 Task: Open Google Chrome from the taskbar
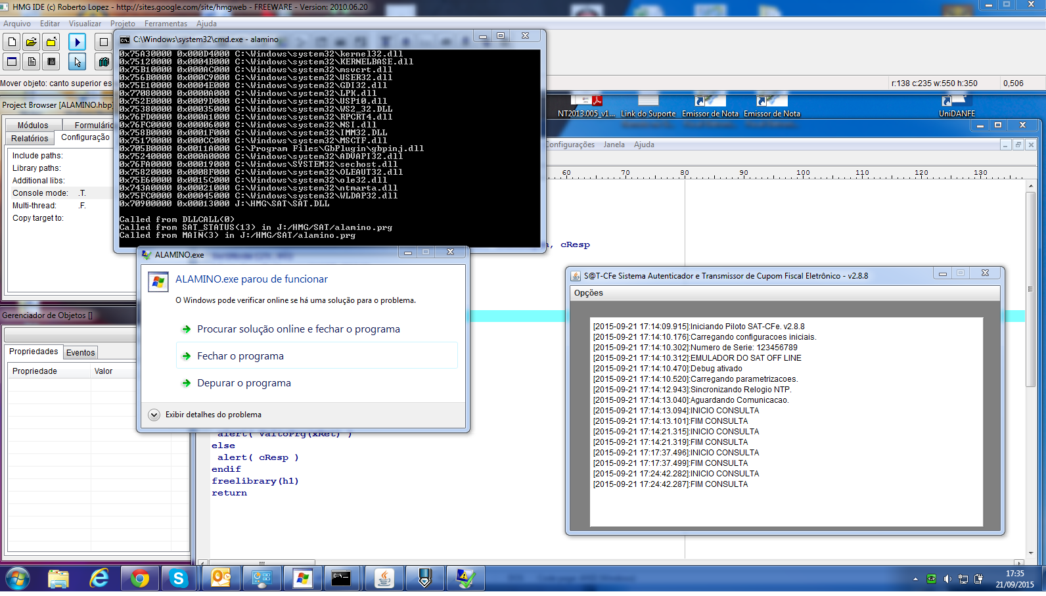pos(139,578)
